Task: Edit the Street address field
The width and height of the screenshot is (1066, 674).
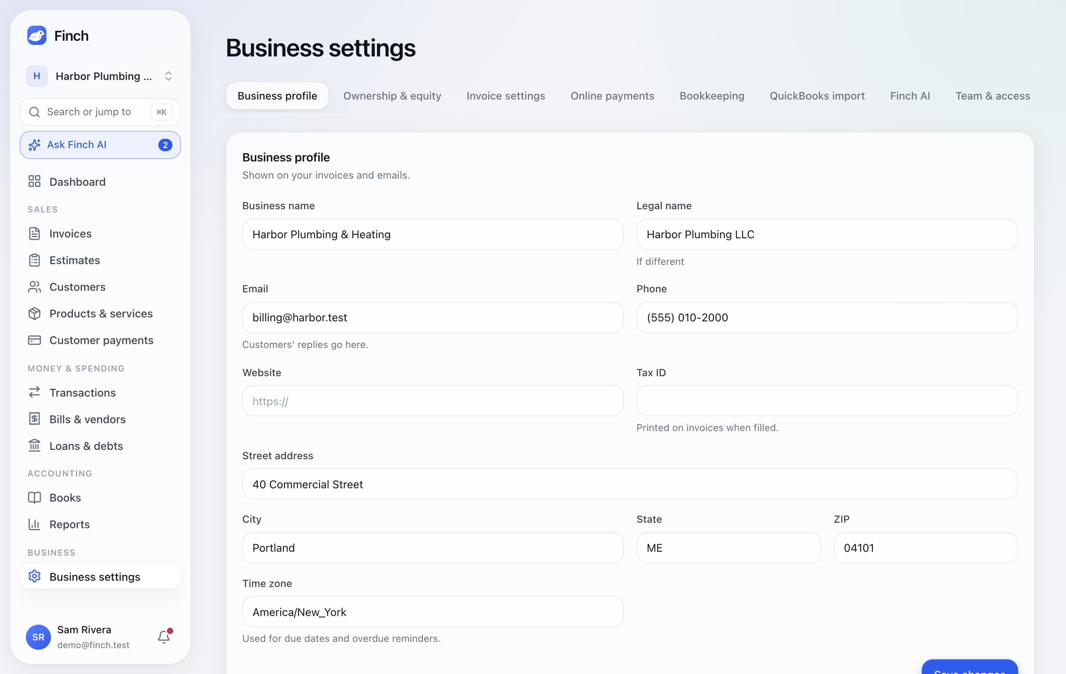Action: (630, 484)
